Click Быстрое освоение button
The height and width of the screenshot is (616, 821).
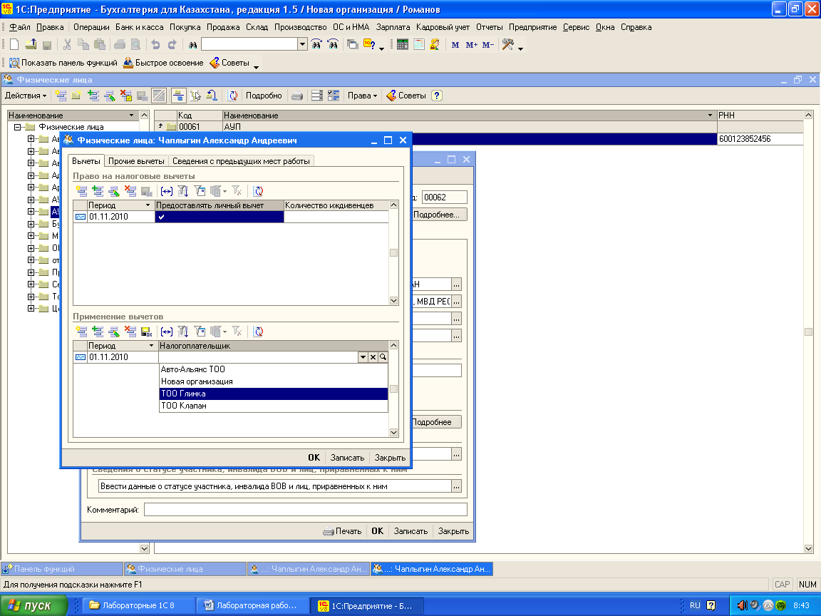pos(162,63)
